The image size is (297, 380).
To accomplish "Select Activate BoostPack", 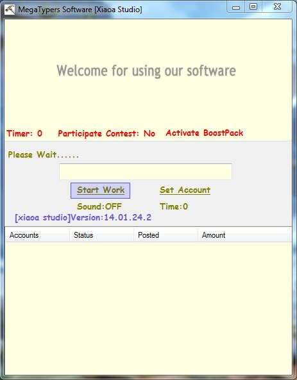I will pos(205,133).
